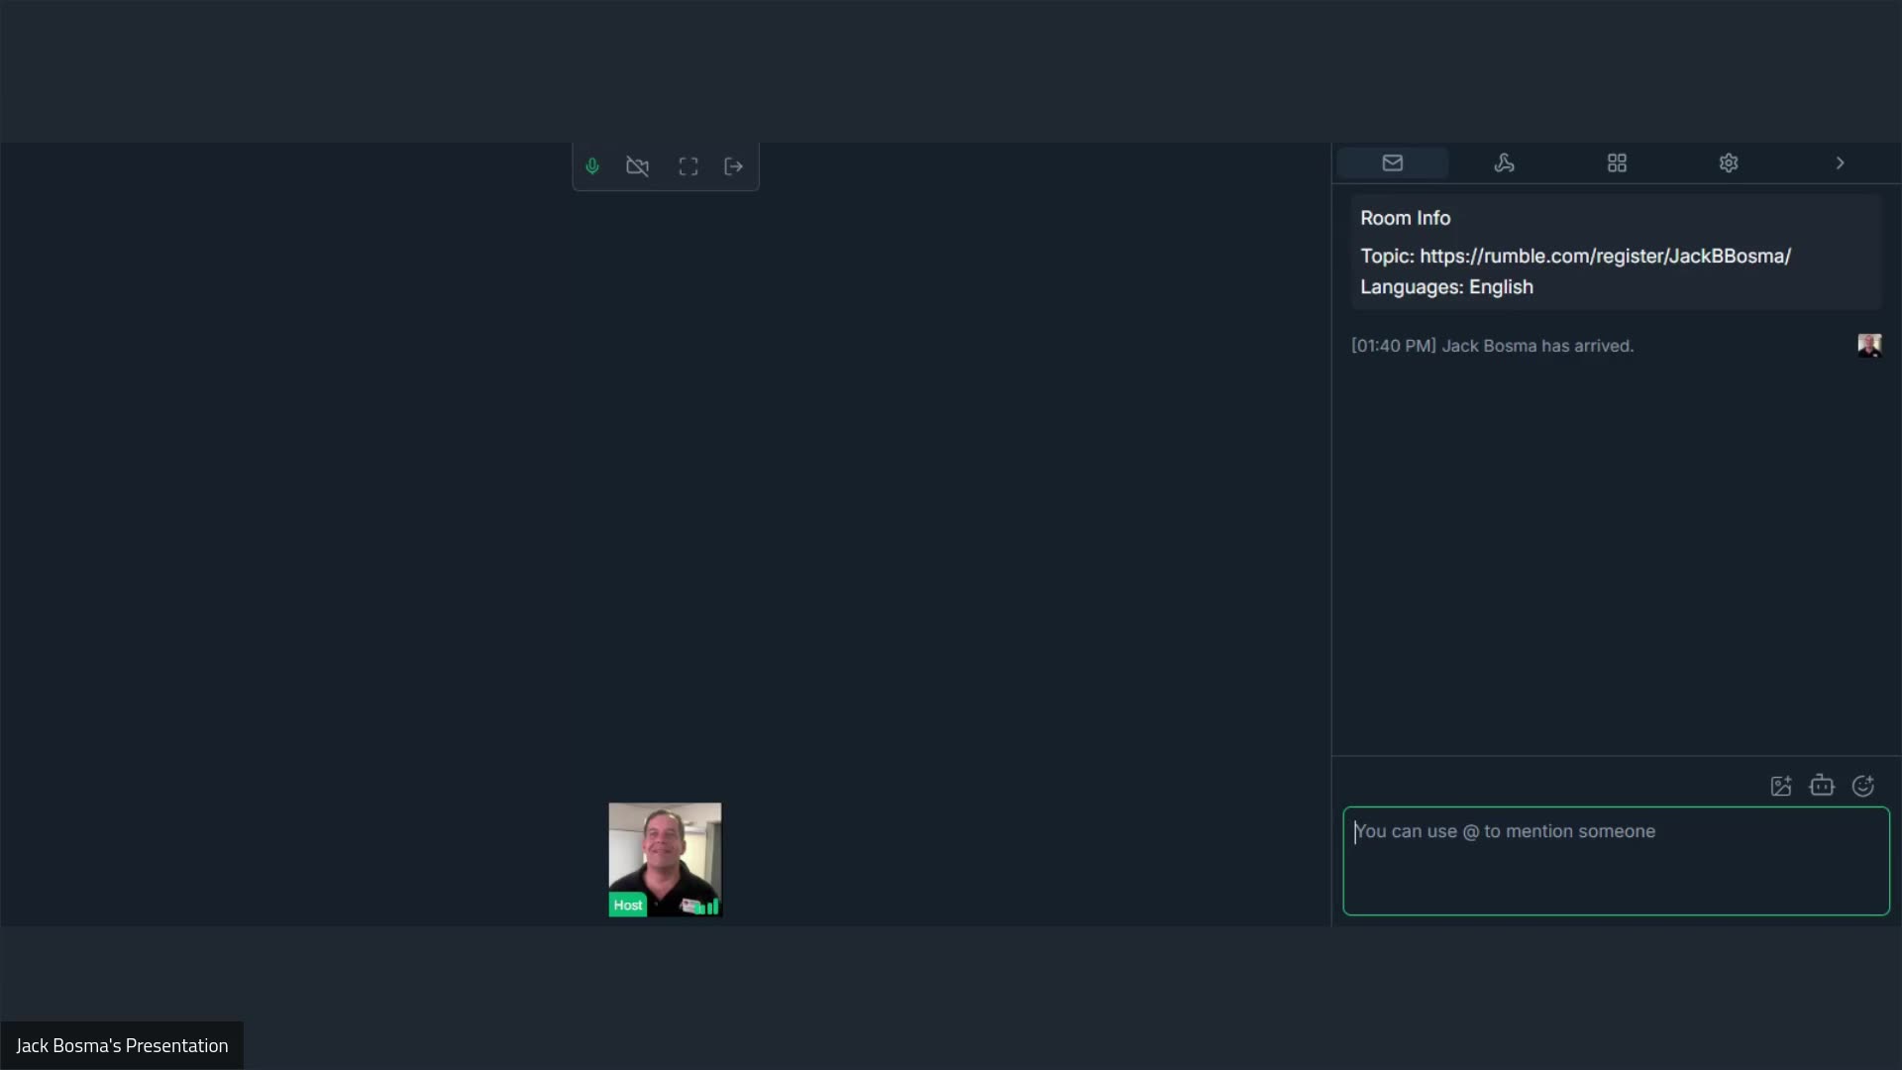Click the Room Info heading

click(1405, 218)
